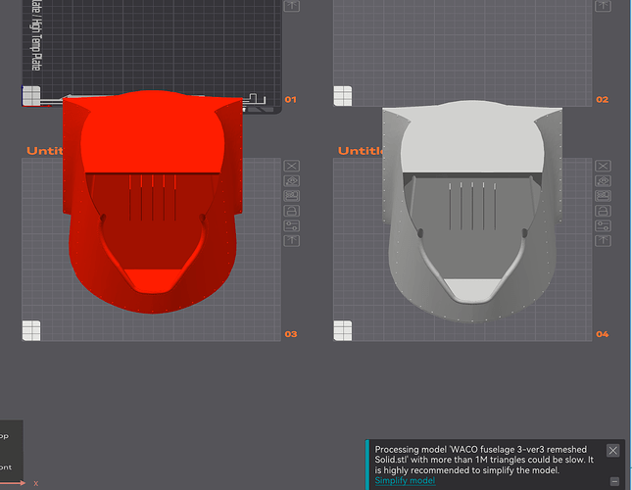
Task: Click the High Temp Plate label on plate 01
Action: click(x=36, y=35)
